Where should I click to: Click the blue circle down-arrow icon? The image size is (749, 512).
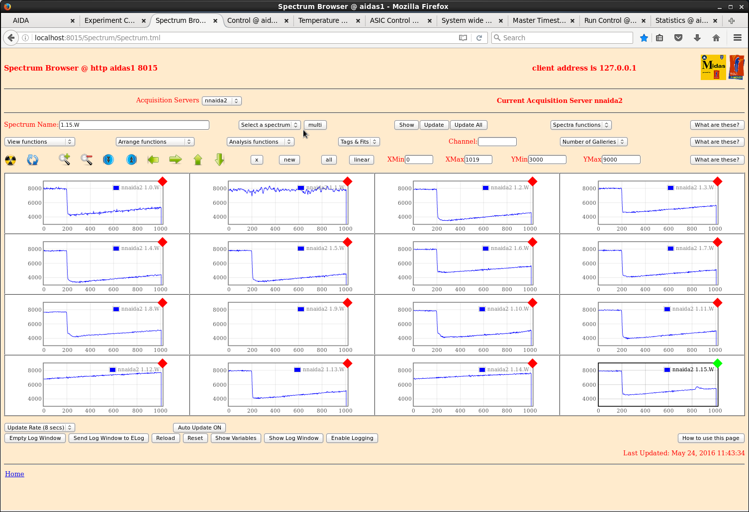108,160
